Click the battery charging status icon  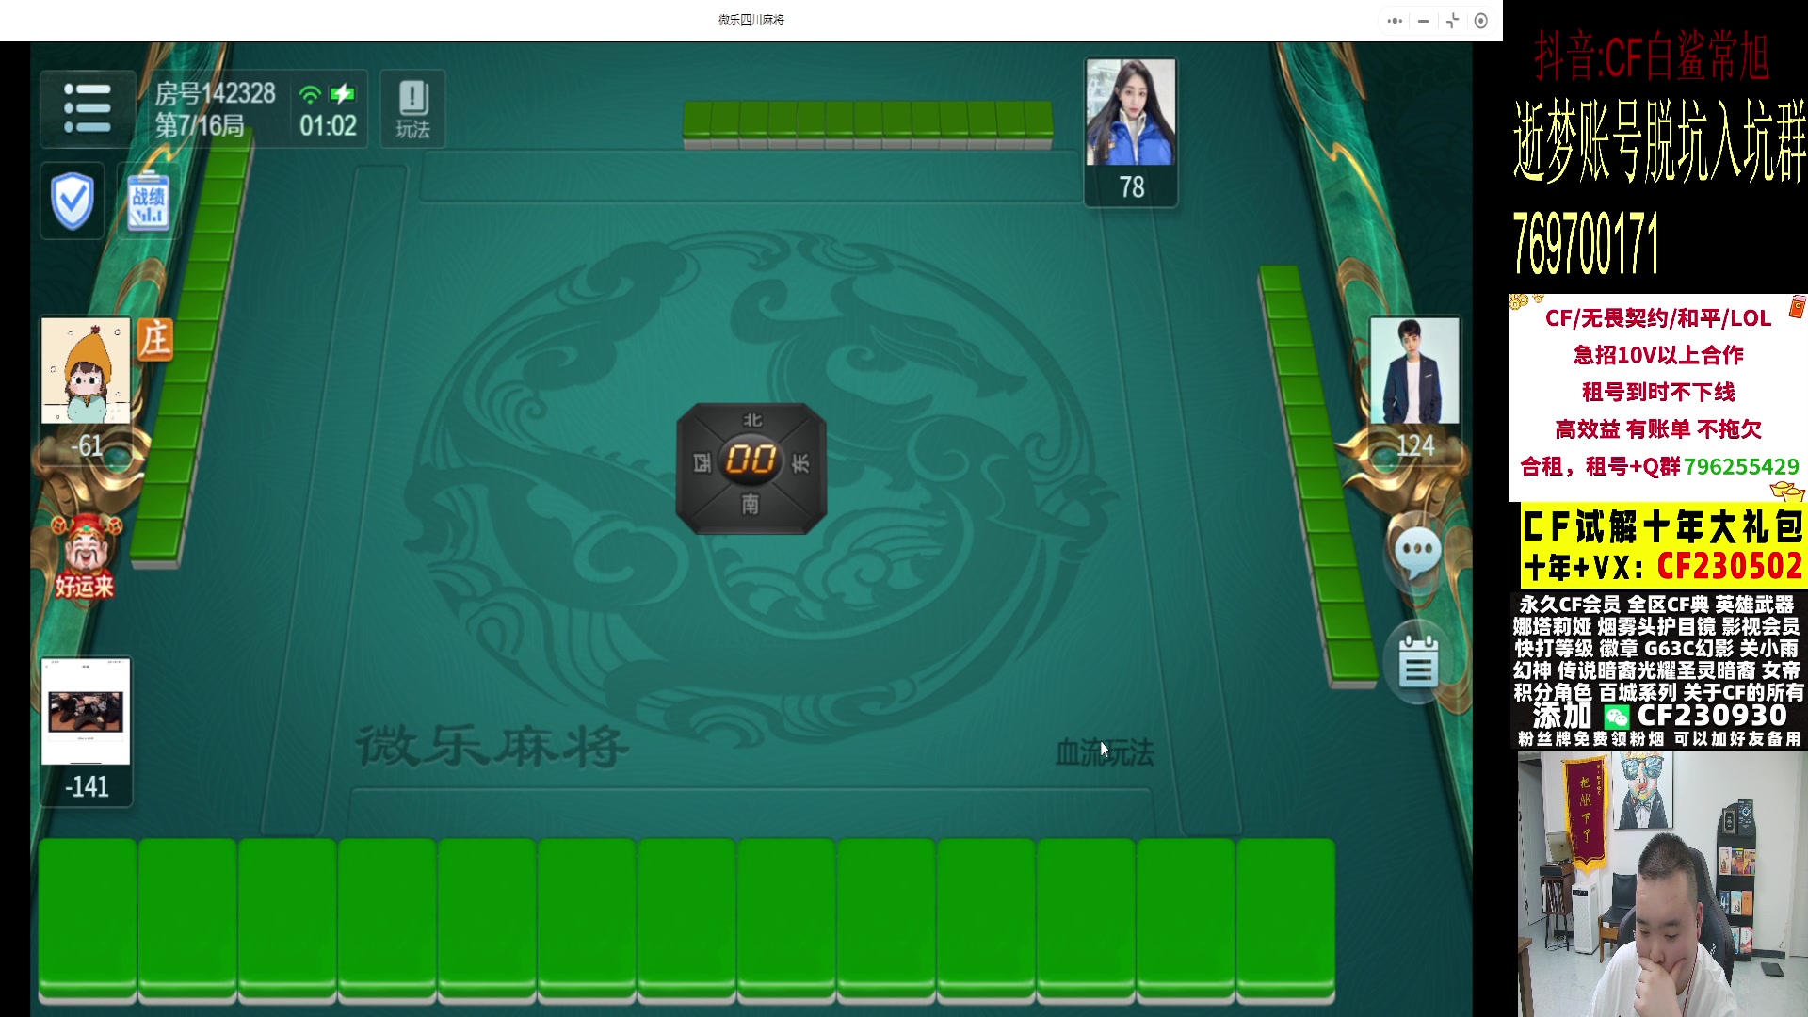coord(344,93)
